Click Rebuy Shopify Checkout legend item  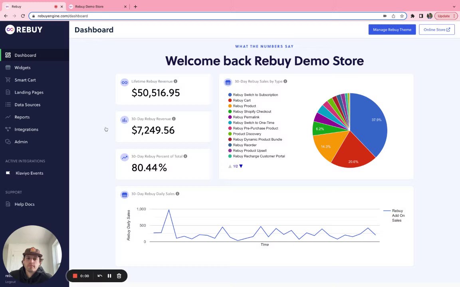click(250, 112)
